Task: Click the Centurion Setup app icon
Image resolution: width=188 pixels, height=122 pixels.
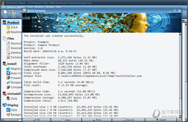Action: (x=3, y=3)
